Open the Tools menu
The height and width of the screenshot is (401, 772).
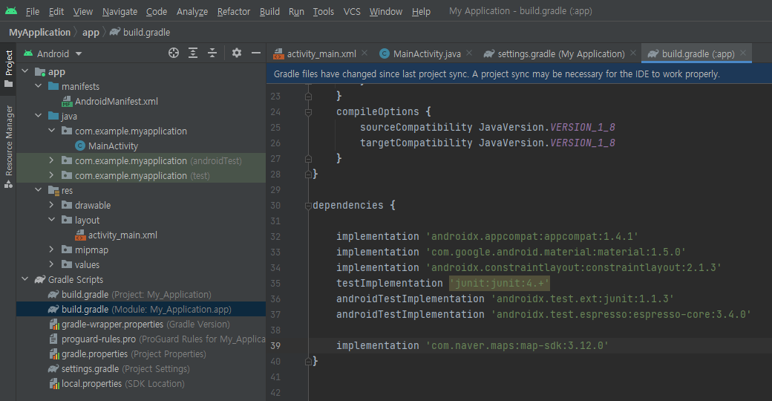(x=324, y=11)
